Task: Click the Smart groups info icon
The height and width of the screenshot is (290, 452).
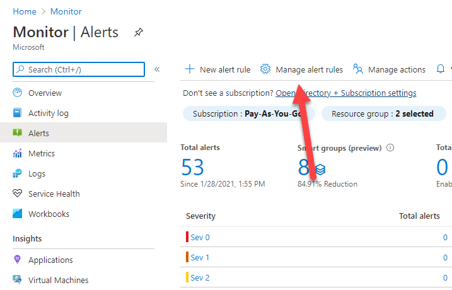Action: (390, 148)
